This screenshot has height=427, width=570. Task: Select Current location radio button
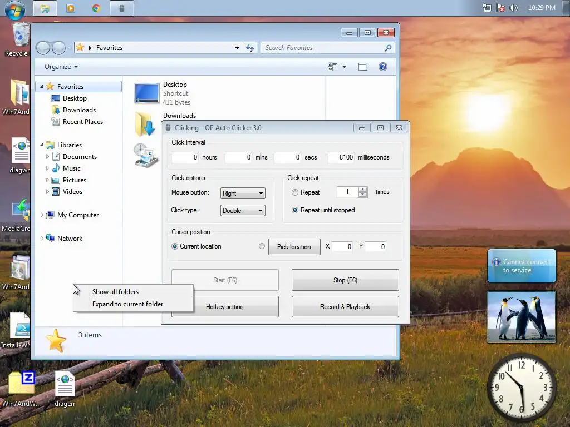(x=174, y=246)
